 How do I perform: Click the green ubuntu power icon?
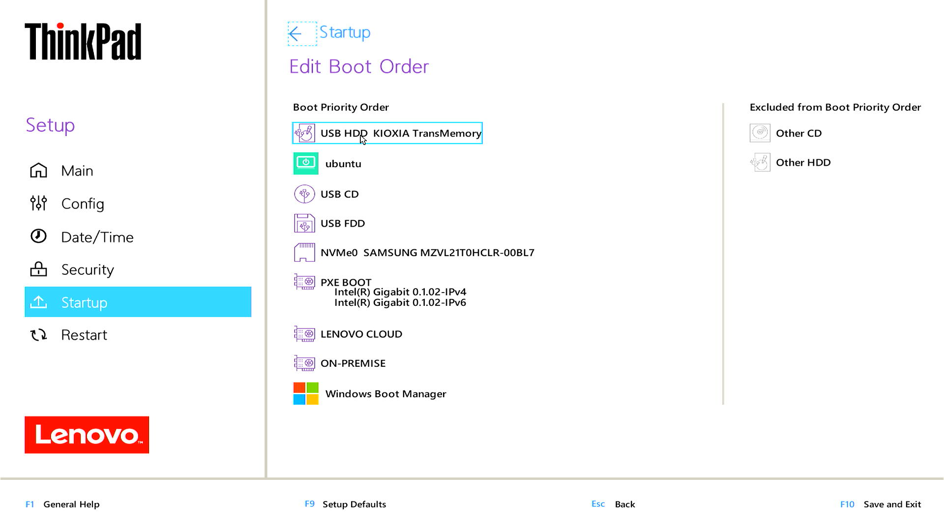[x=306, y=164]
